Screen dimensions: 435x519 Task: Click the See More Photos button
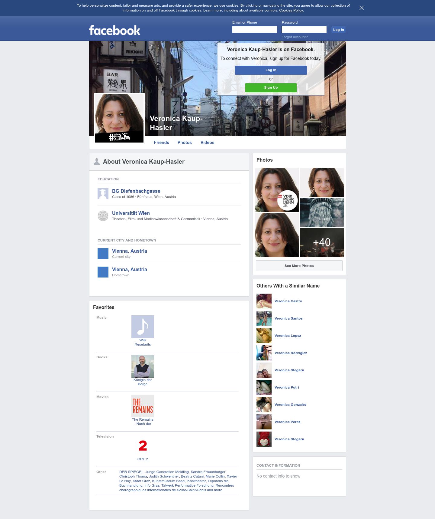(299, 266)
